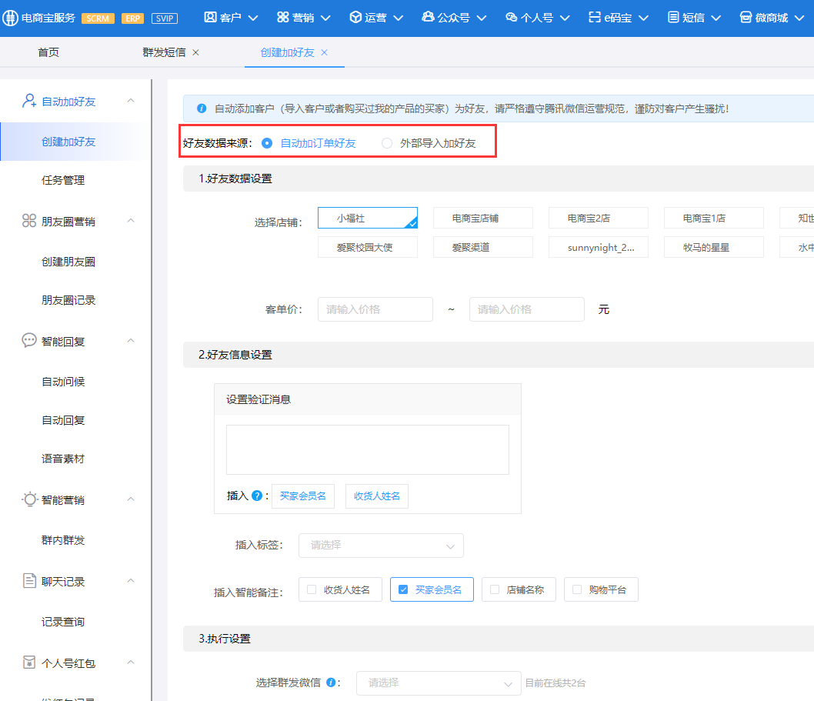The image size is (814, 701).
Task: Click the minimum 客单价 price field
Action: [x=375, y=309]
